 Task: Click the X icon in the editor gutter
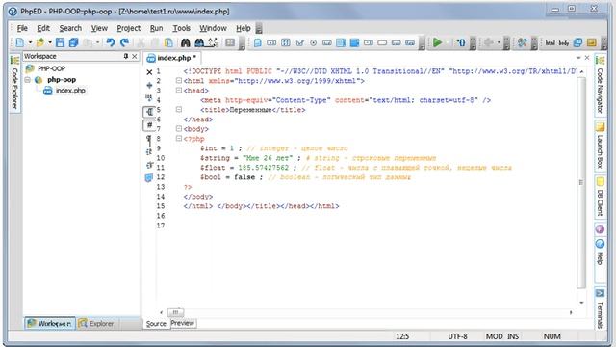tap(149, 72)
